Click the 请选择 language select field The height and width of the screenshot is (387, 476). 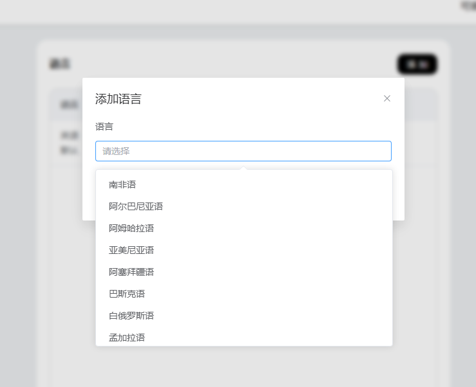(243, 151)
